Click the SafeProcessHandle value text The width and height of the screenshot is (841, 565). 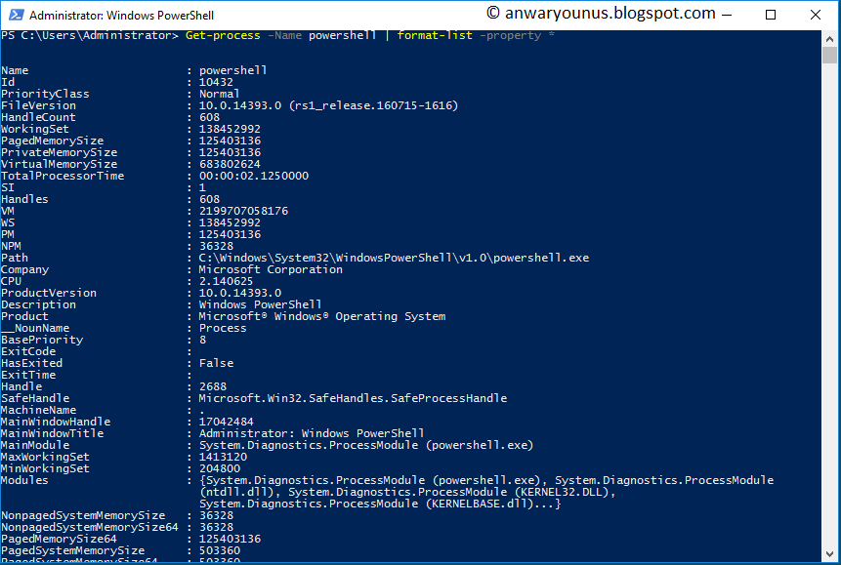pos(353,398)
